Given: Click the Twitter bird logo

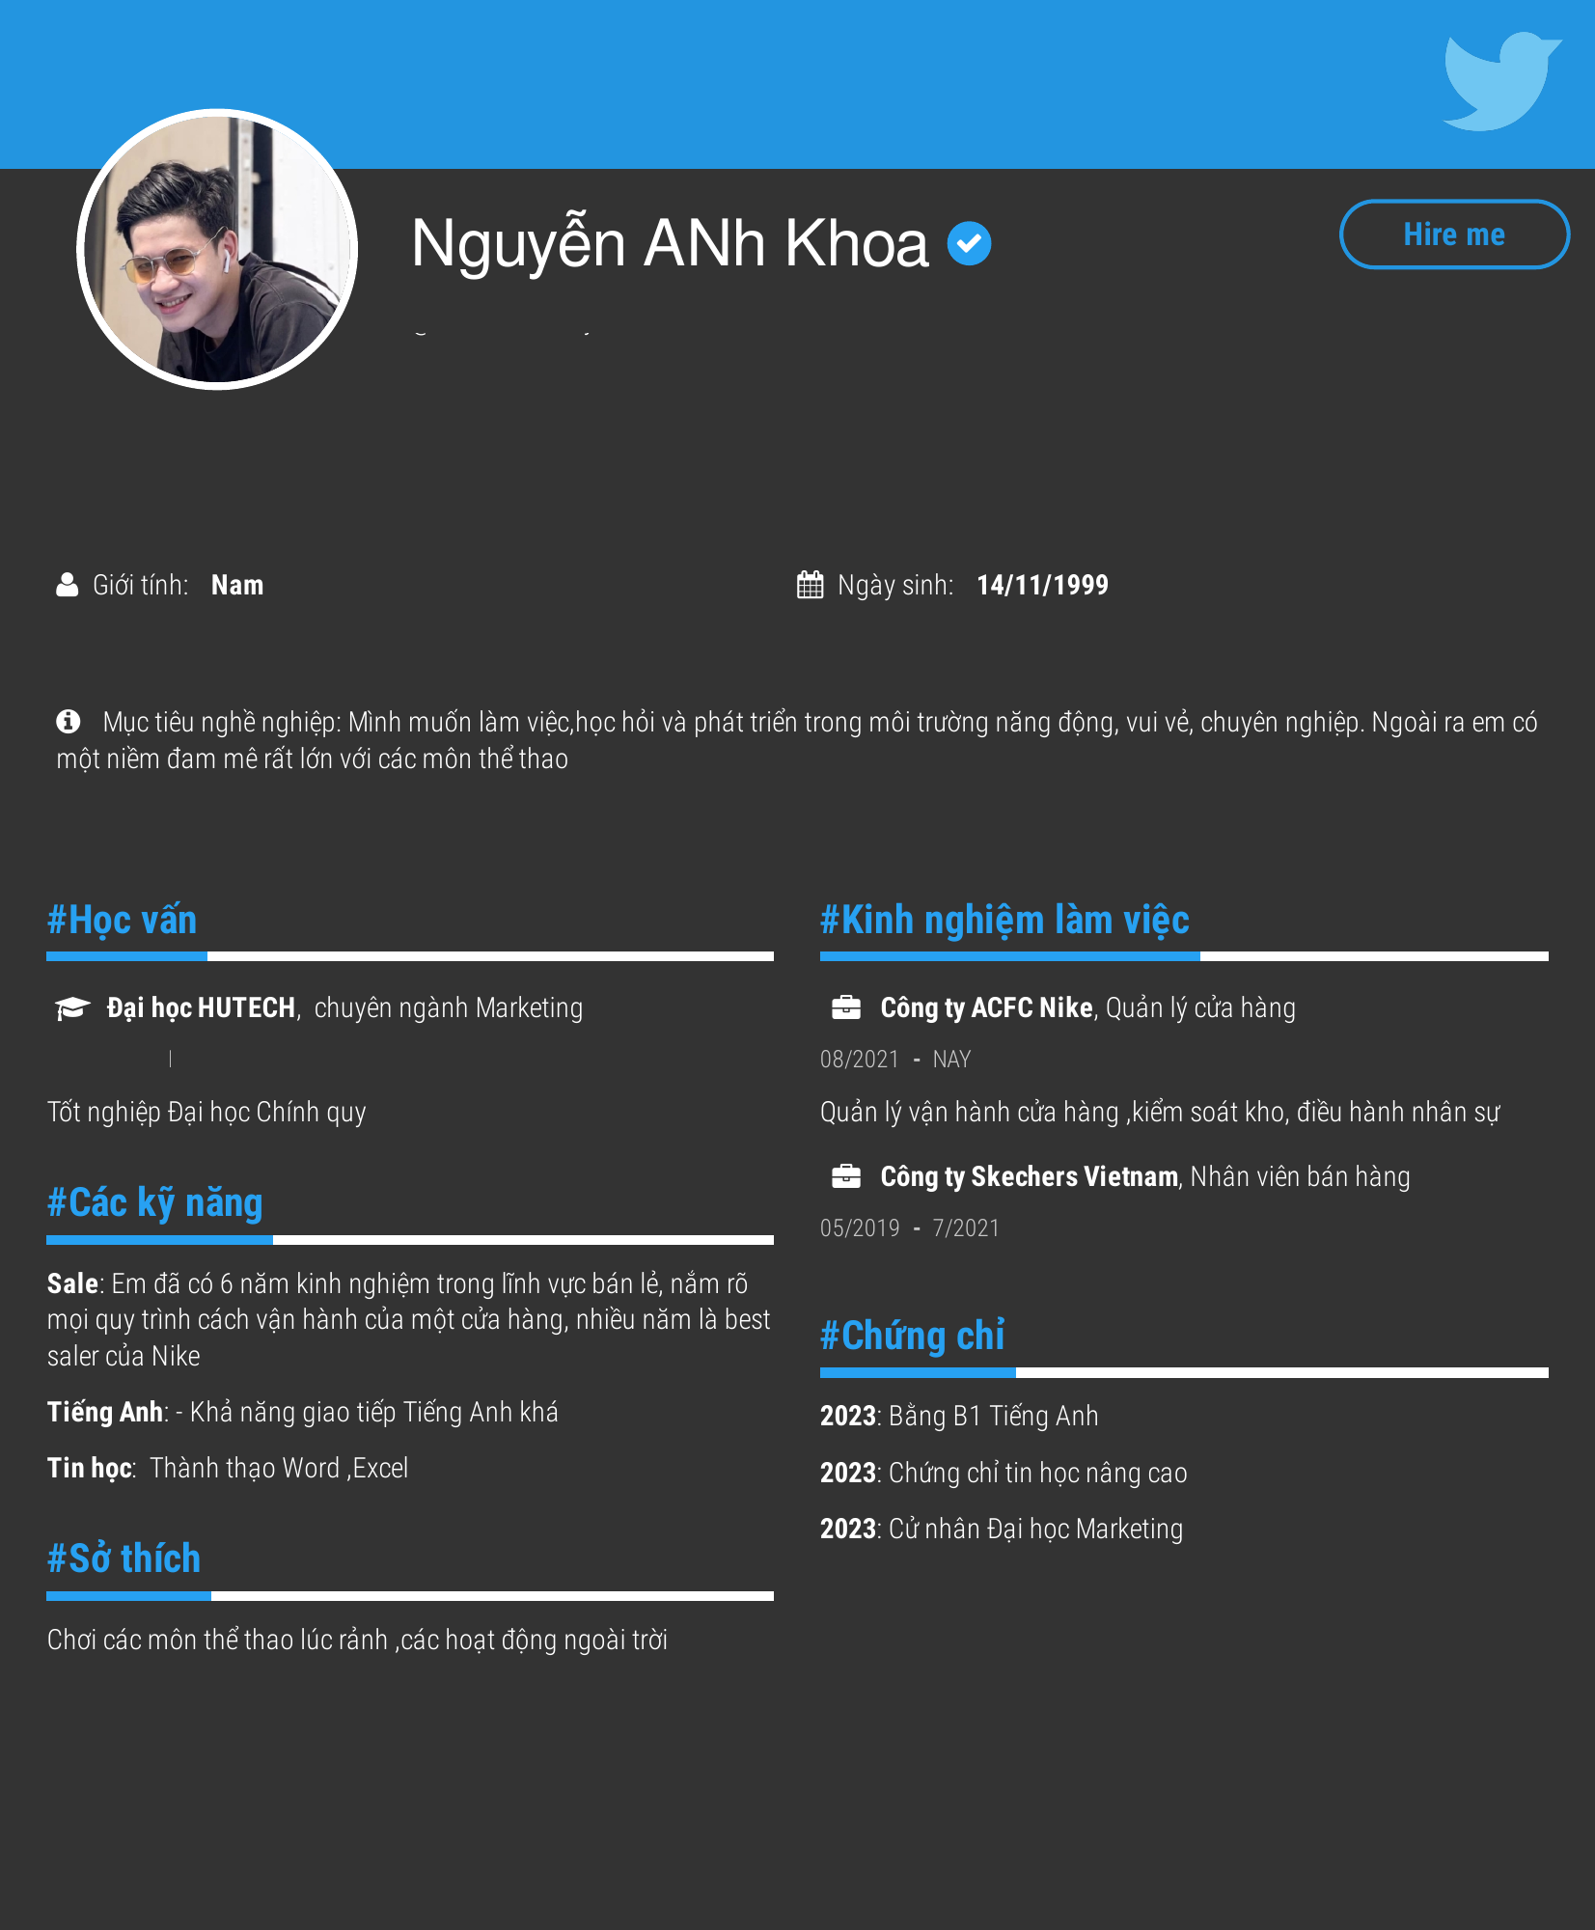Looking at the screenshot, I should pos(1500,81).
